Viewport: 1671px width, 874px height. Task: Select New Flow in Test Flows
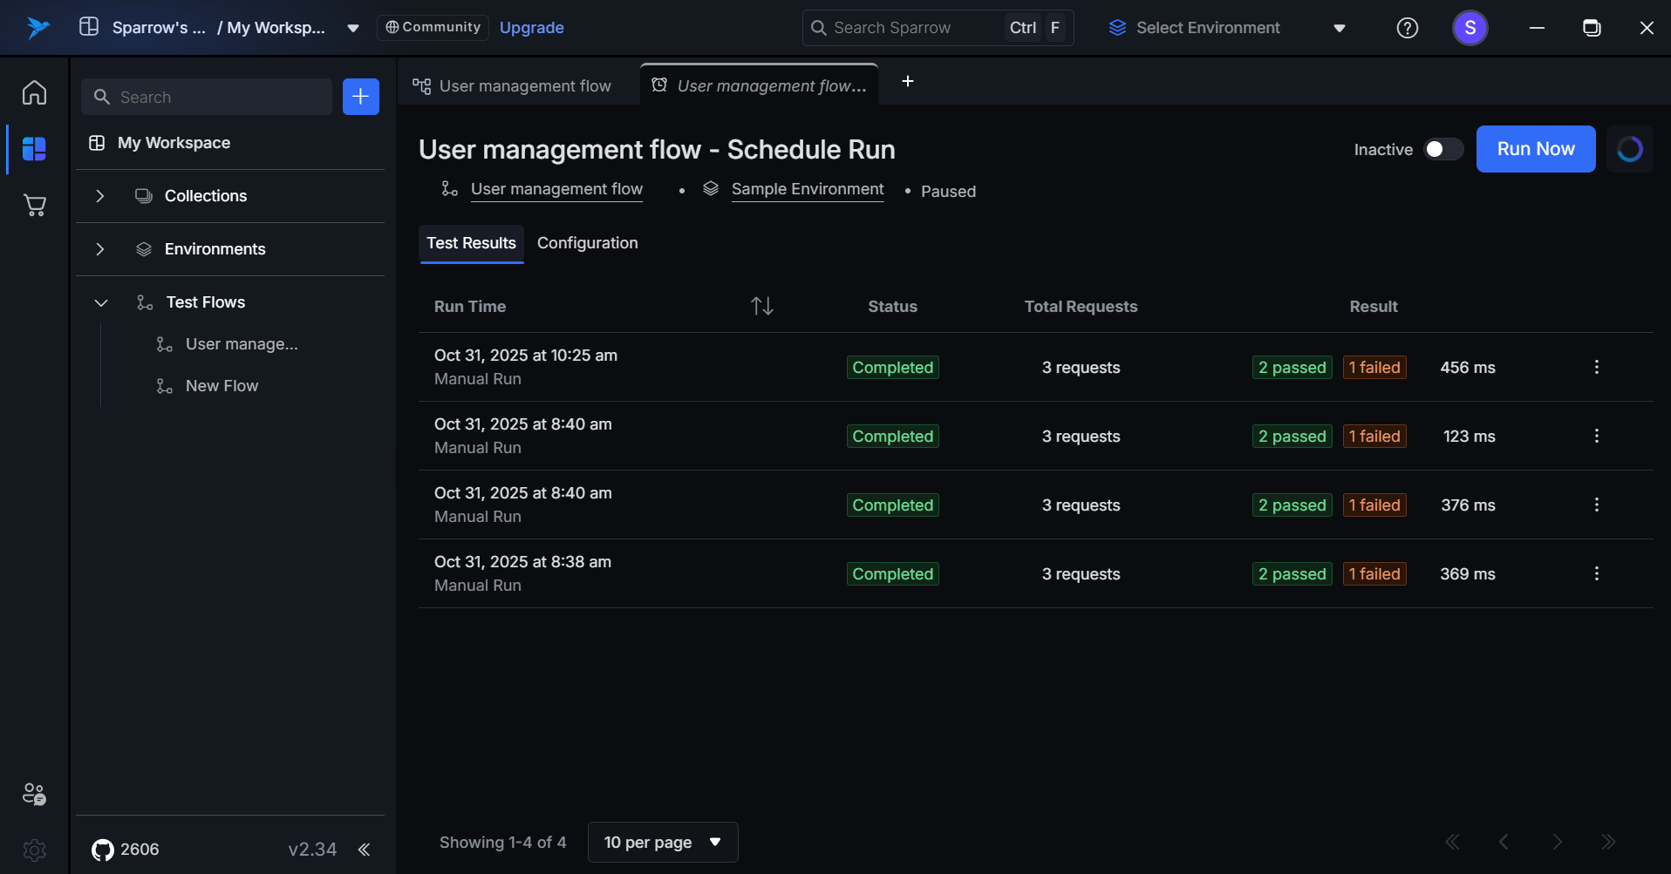click(x=222, y=386)
